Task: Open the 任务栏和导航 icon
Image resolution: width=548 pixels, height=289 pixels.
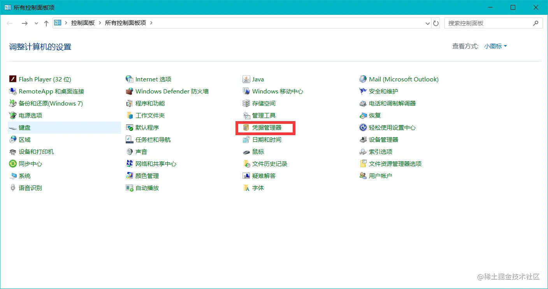Action: (x=129, y=139)
